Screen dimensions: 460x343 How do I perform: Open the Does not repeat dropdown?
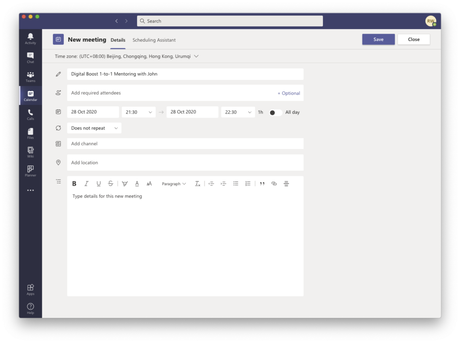click(94, 128)
